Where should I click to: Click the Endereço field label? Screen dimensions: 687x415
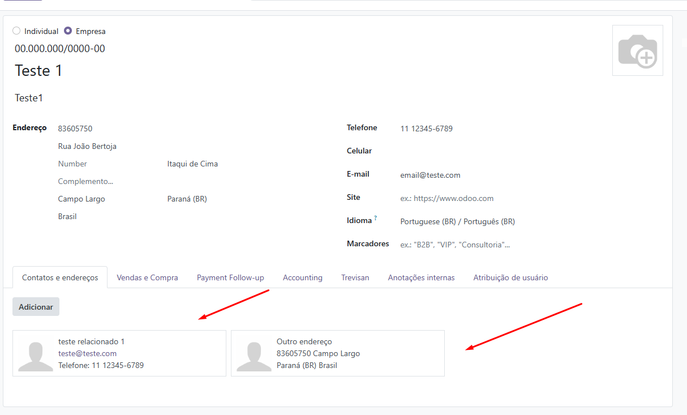29,128
